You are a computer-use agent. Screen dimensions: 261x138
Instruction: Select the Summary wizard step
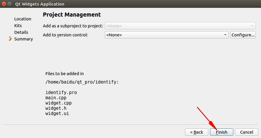point(24,39)
